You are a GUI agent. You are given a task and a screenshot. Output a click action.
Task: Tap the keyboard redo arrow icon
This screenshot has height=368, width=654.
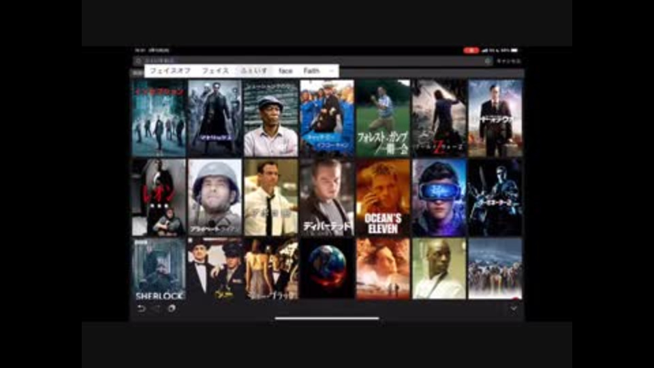157,309
